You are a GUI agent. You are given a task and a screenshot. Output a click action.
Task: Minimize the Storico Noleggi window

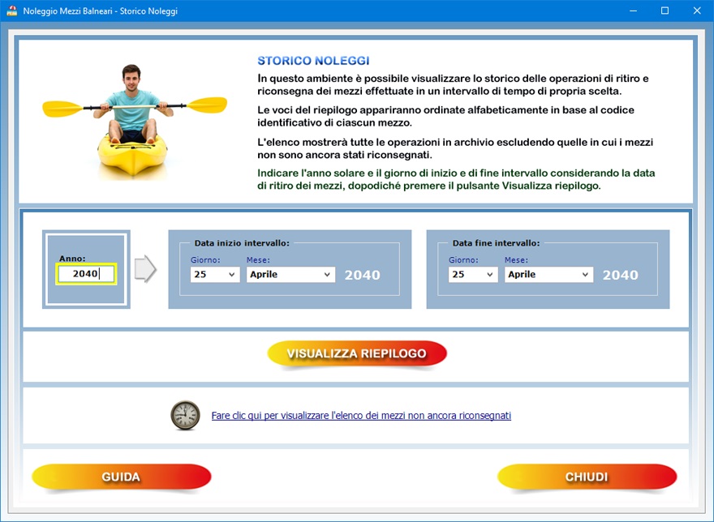(x=633, y=11)
